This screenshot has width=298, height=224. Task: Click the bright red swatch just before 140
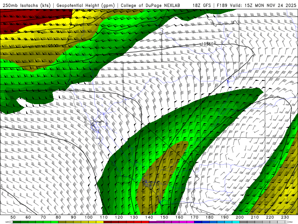coord(145,222)
